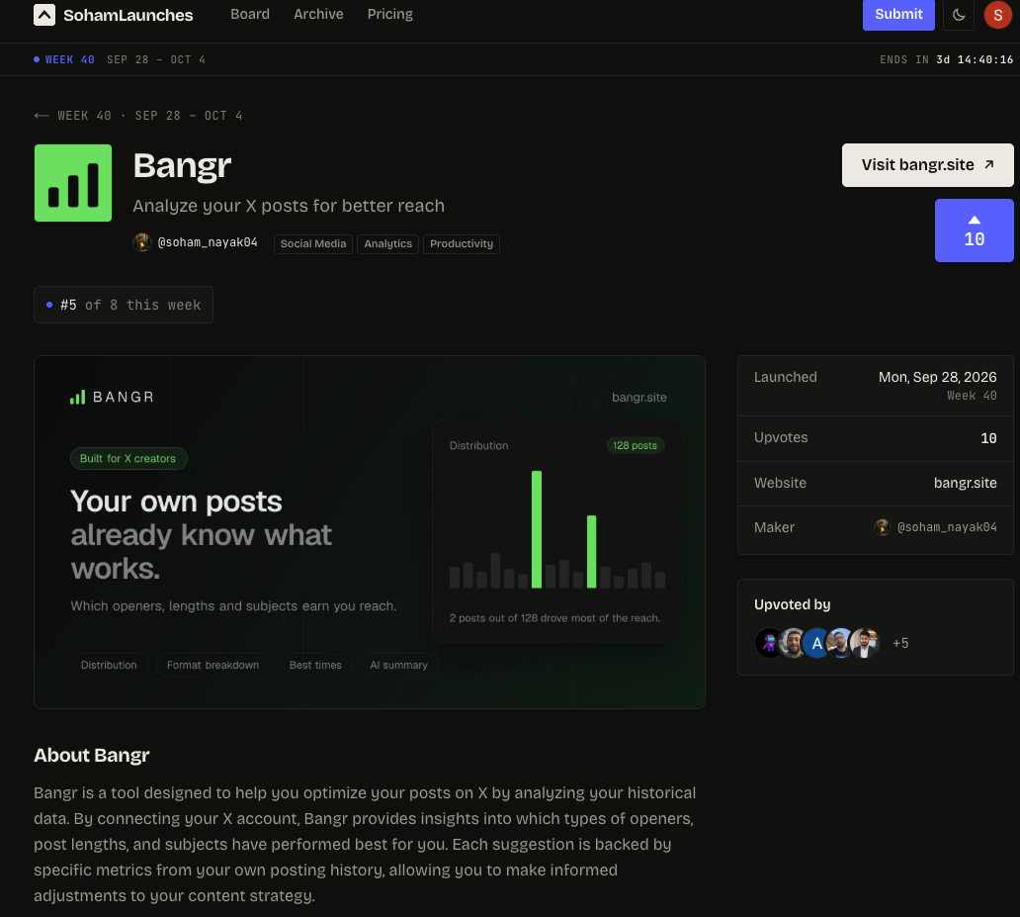Image resolution: width=1020 pixels, height=917 pixels.
Task: Click the 'Upvoted by' heading
Action: (x=793, y=604)
